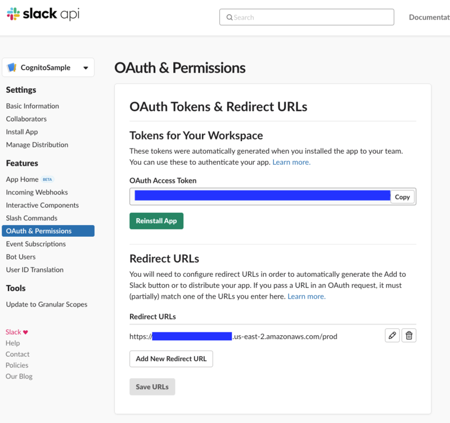450x423 pixels.
Task: Open the Collaborators page
Action: pos(26,119)
